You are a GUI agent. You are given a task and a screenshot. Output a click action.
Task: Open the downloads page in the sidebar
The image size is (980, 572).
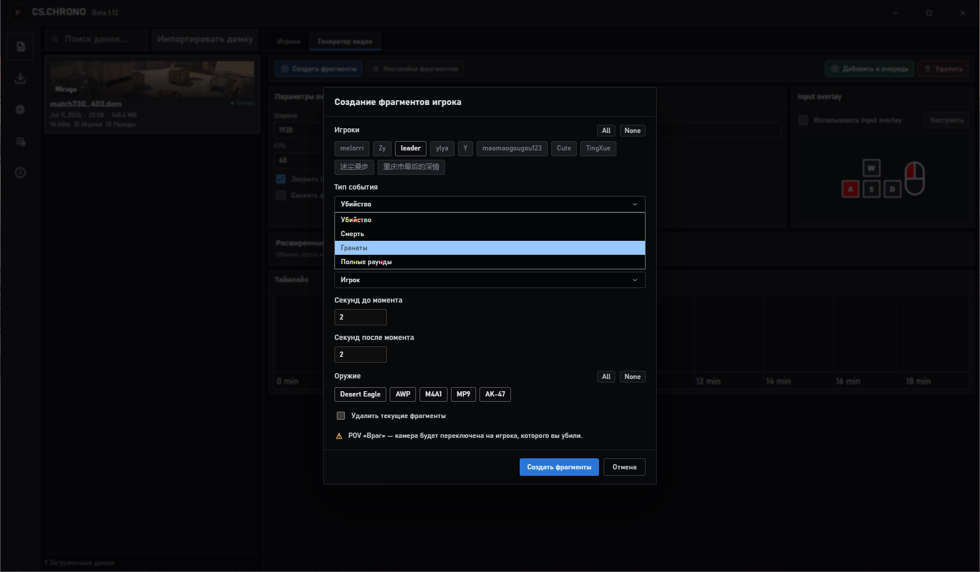point(20,78)
